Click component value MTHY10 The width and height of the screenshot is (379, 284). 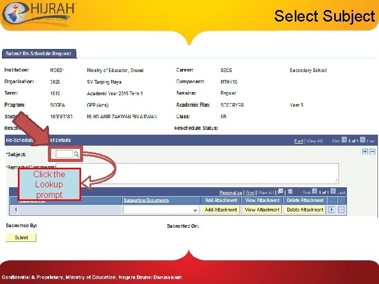tap(229, 82)
